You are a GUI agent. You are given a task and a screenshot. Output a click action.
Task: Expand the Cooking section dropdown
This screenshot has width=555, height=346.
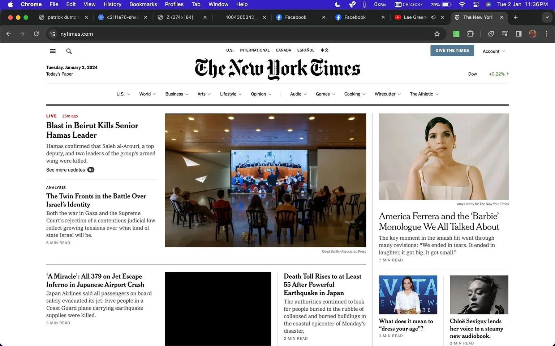point(355,94)
